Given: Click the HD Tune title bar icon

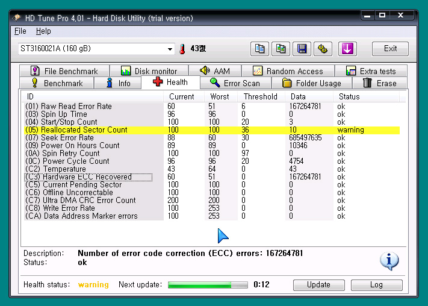Looking at the screenshot, I should click(17, 17).
